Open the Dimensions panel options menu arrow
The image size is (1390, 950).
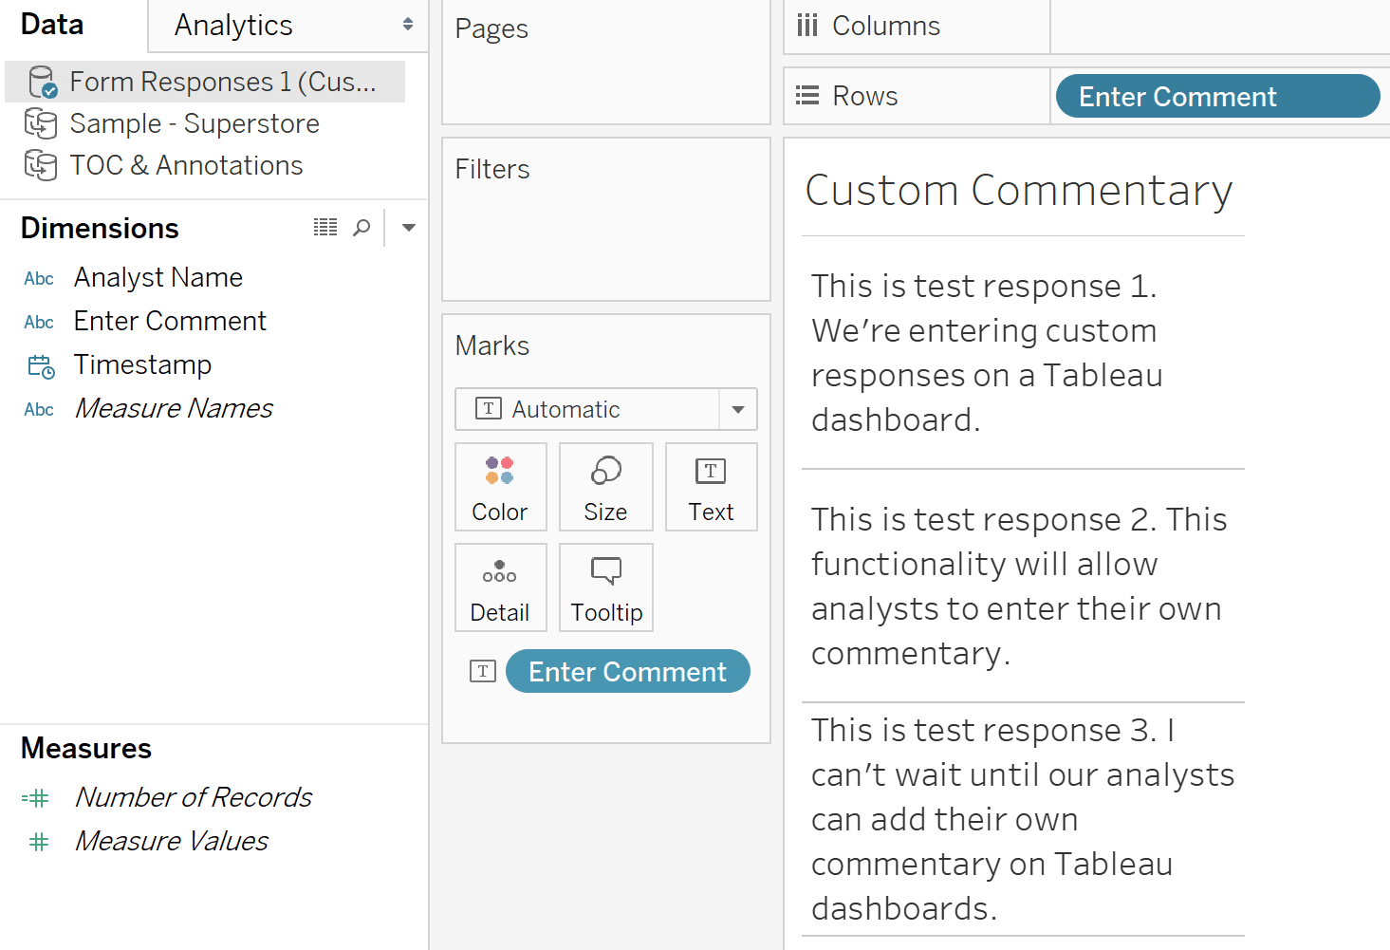(x=408, y=227)
